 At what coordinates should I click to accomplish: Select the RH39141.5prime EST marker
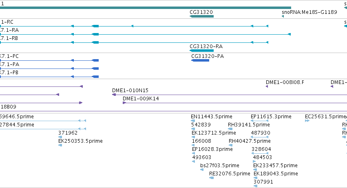[x=230, y=129]
